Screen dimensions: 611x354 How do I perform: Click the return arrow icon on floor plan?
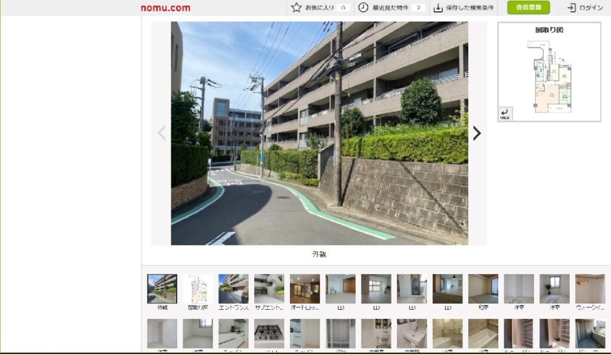point(505,114)
